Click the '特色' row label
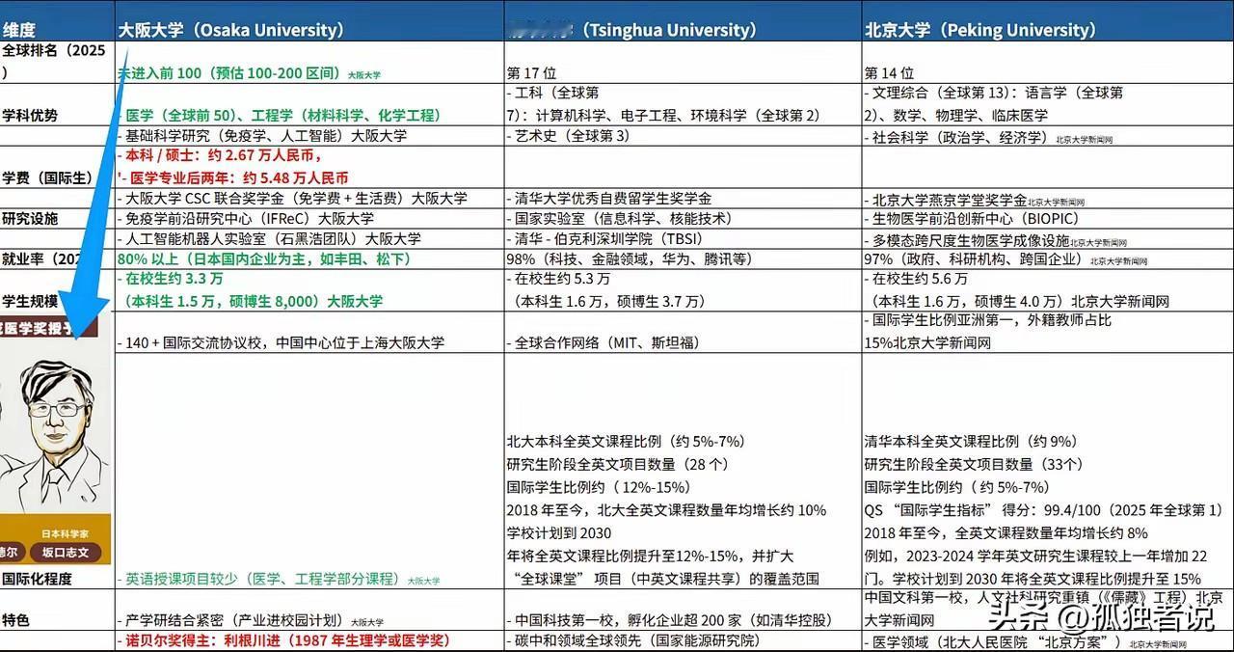The image size is (1234, 652). 16,620
